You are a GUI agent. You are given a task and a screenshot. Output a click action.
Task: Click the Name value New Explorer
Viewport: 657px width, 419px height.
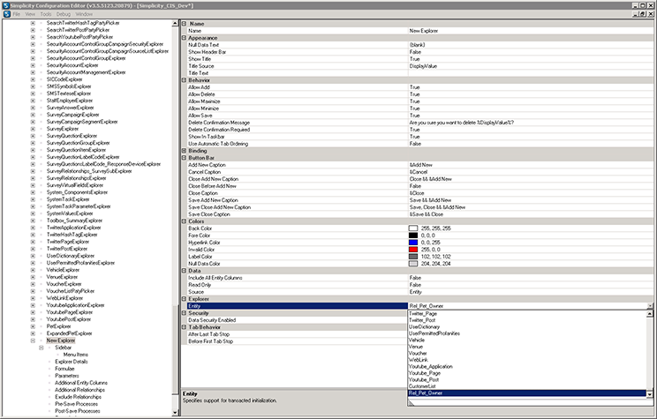[424, 31]
